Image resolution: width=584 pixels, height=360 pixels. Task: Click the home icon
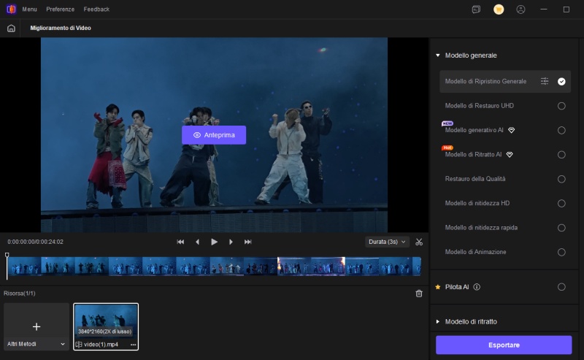click(11, 28)
